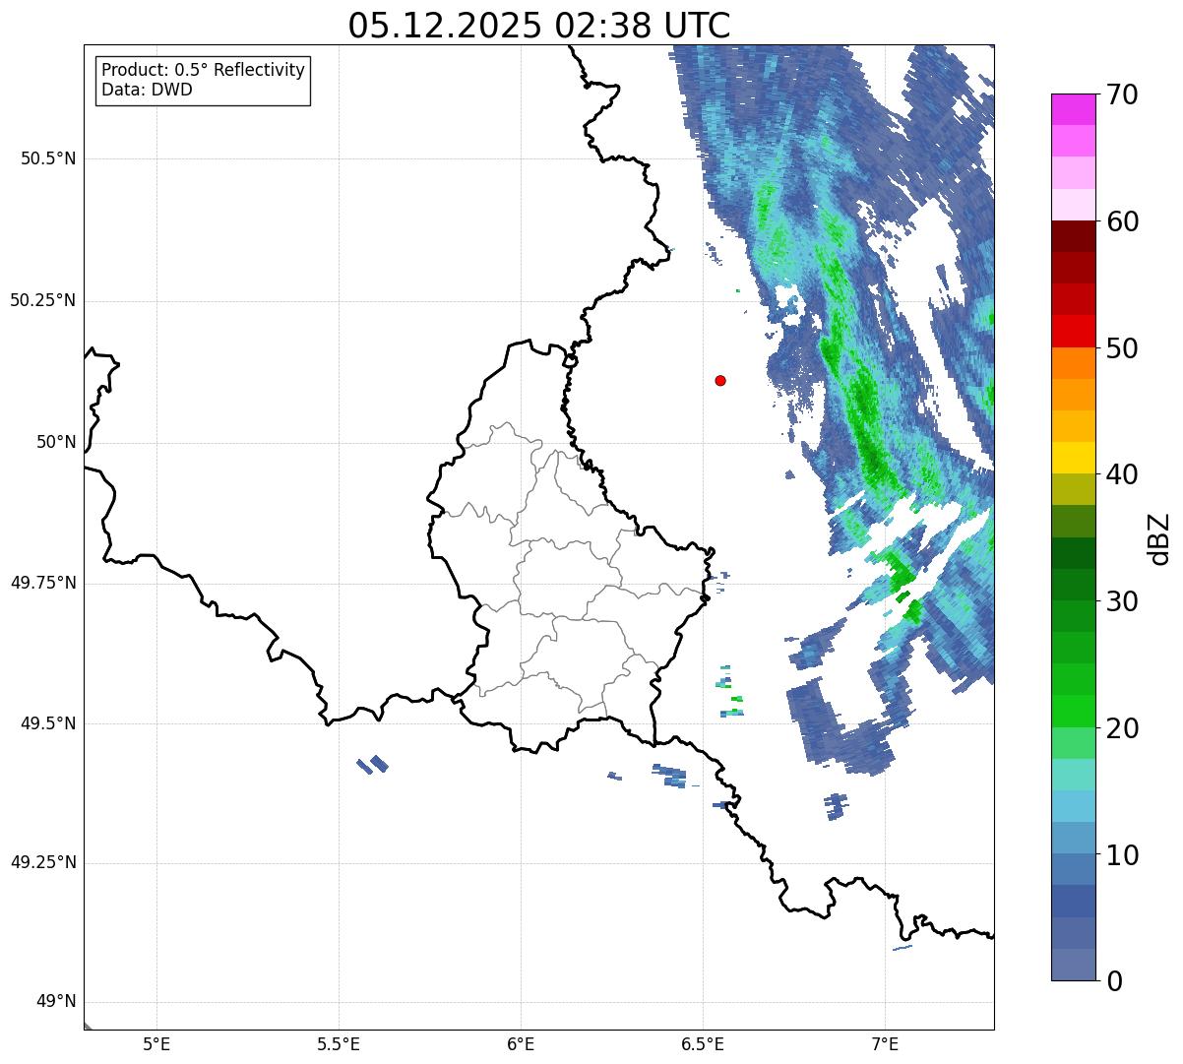Click the longitude label 6.5°E
The image size is (1183, 1064).
tap(703, 1043)
